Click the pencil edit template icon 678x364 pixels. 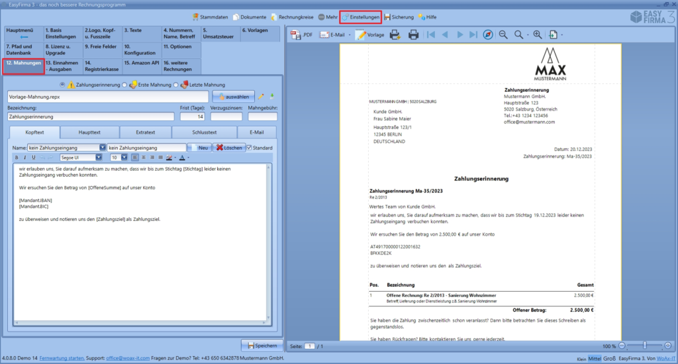261,97
